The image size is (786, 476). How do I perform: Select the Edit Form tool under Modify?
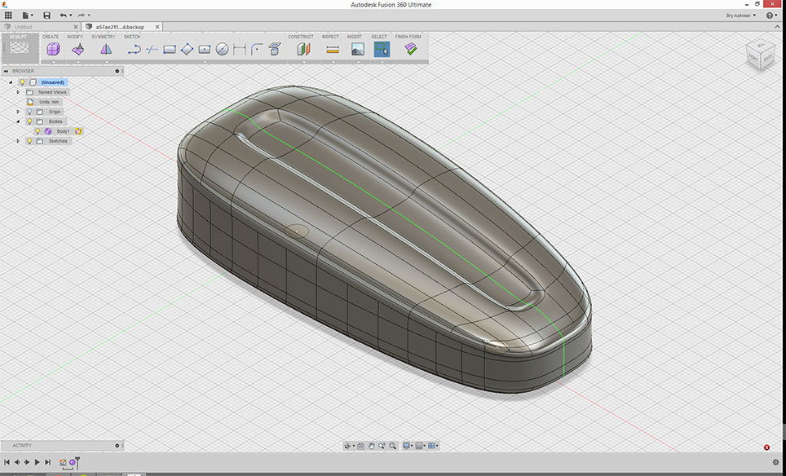pos(77,49)
